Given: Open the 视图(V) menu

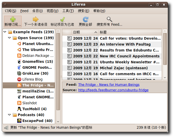Looking at the screenshot, I should 53,11.
